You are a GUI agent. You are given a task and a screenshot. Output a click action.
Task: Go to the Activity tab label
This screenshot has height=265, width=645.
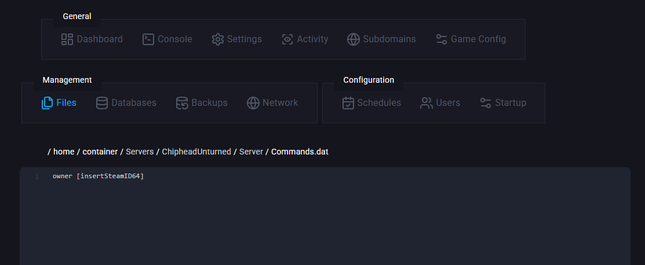[312, 39]
